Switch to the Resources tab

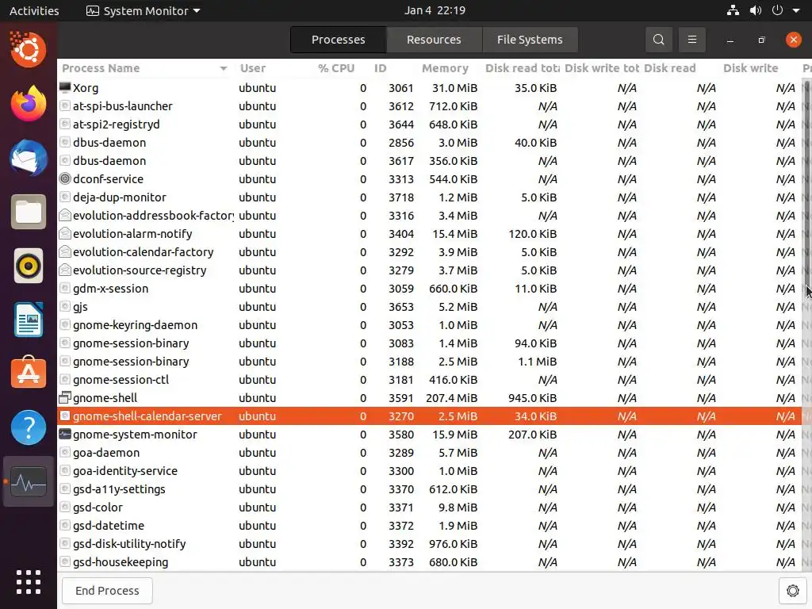click(x=434, y=40)
